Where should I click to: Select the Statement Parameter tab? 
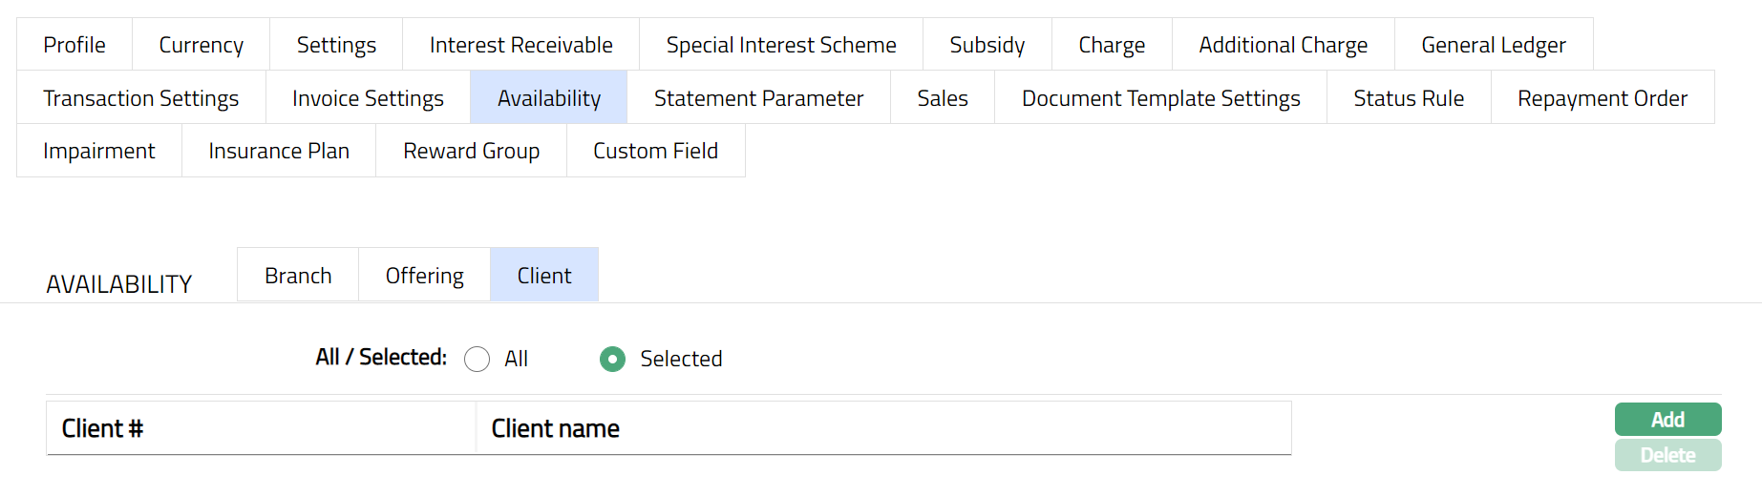pyautogui.click(x=758, y=98)
